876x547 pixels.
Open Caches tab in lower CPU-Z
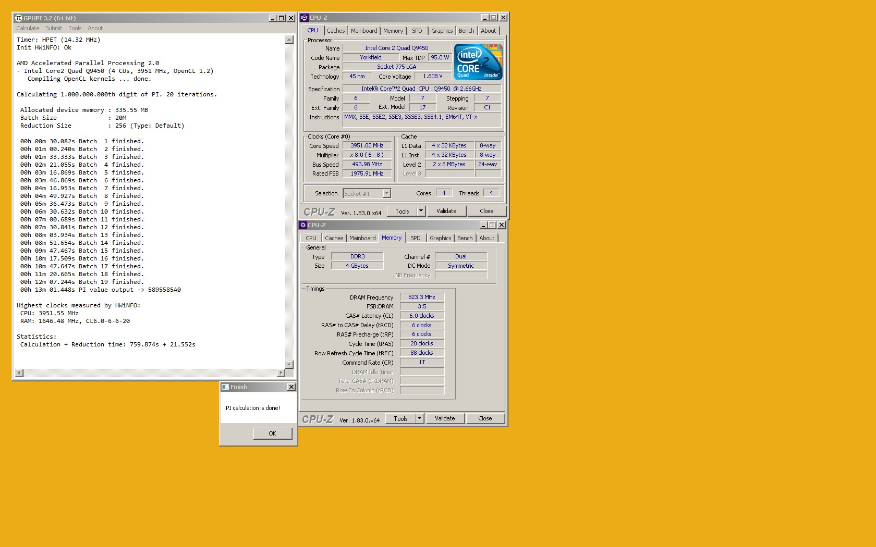(x=334, y=238)
